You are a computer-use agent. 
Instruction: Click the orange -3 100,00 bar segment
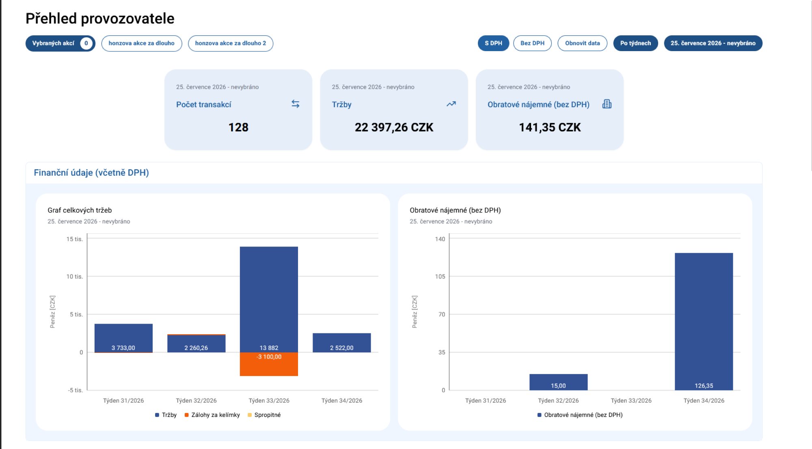pyautogui.click(x=269, y=364)
